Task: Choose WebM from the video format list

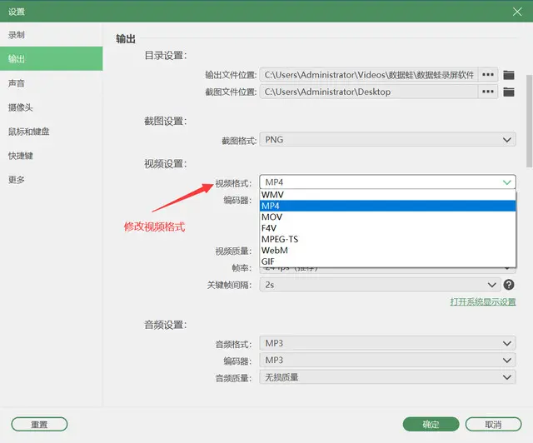Action: [387, 251]
